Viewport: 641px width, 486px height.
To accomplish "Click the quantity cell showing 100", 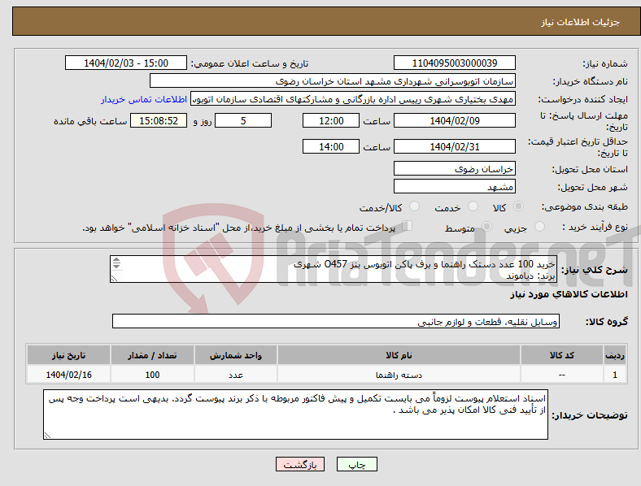I will (x=152, y=375).
